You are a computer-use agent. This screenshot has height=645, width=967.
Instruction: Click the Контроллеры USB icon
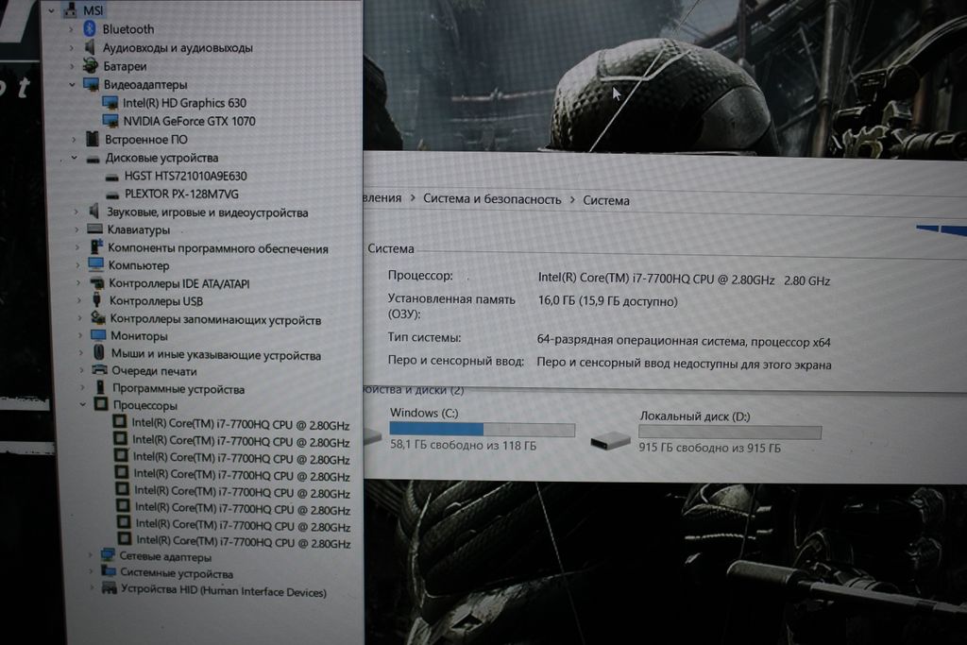tap(96, 301)
